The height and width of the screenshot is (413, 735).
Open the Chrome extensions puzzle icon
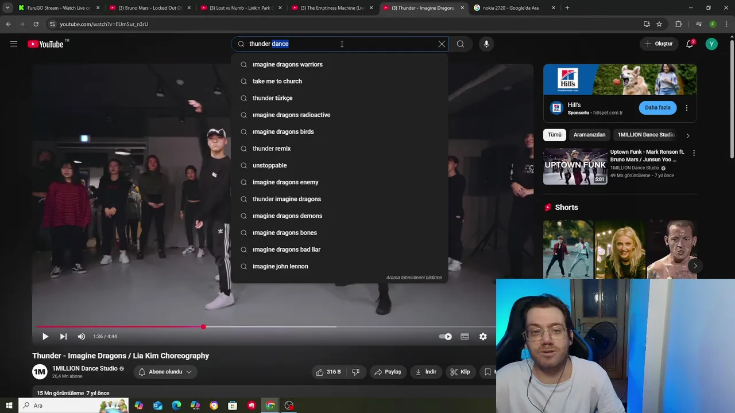pyautogui.click(x=679, y=24)
